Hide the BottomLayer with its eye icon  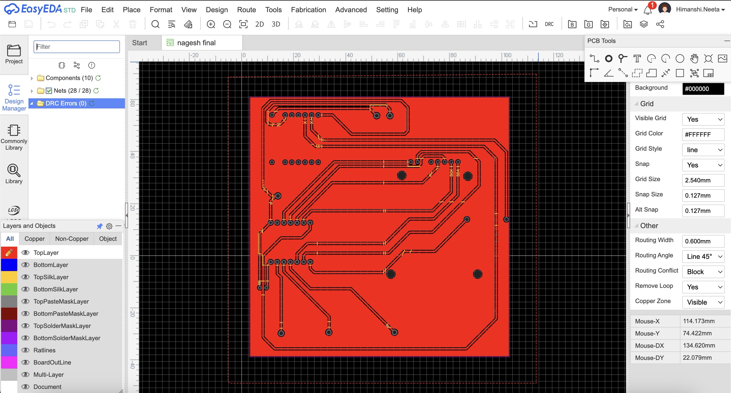point(26,265)
